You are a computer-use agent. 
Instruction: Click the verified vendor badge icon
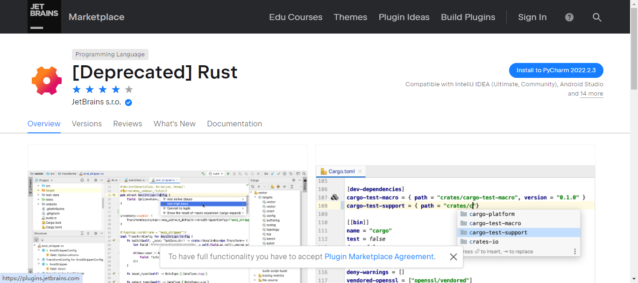click(x=128, y=102)
